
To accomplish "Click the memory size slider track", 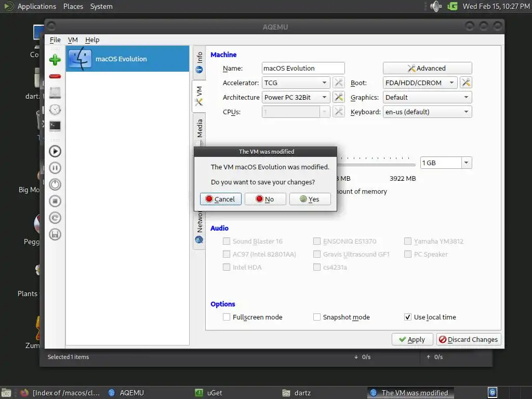I will point(377,165).
